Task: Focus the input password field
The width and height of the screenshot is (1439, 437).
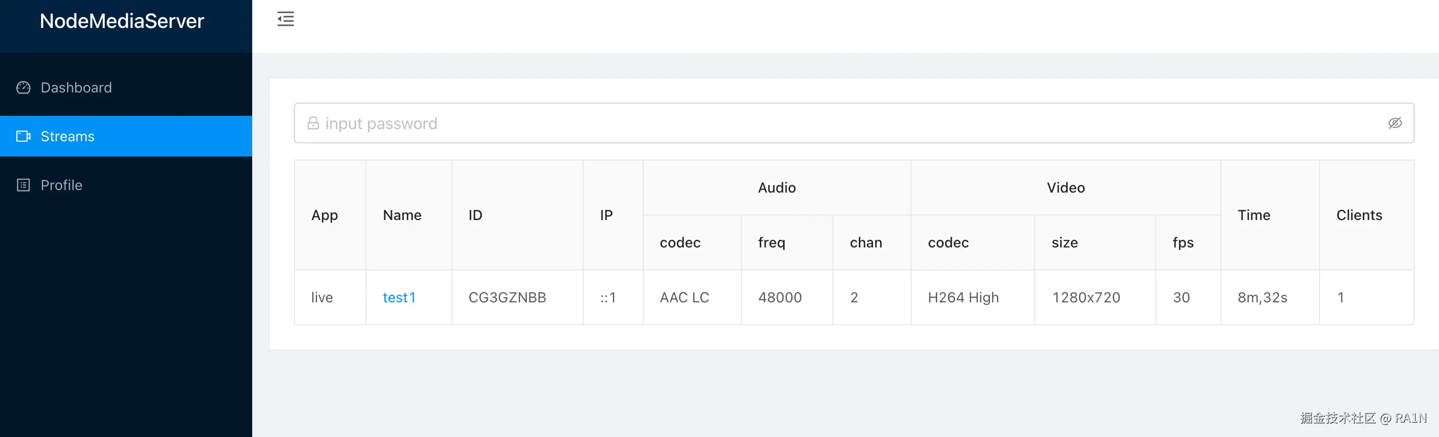Action: coord(838,123)
